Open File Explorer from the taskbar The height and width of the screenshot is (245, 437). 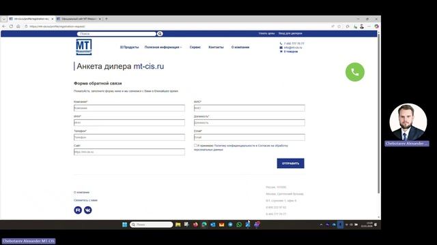click(x=178, y=225)
